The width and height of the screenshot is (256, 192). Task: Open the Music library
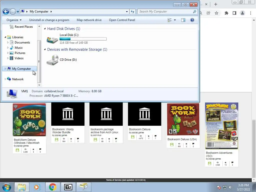[x=18, y=48]
